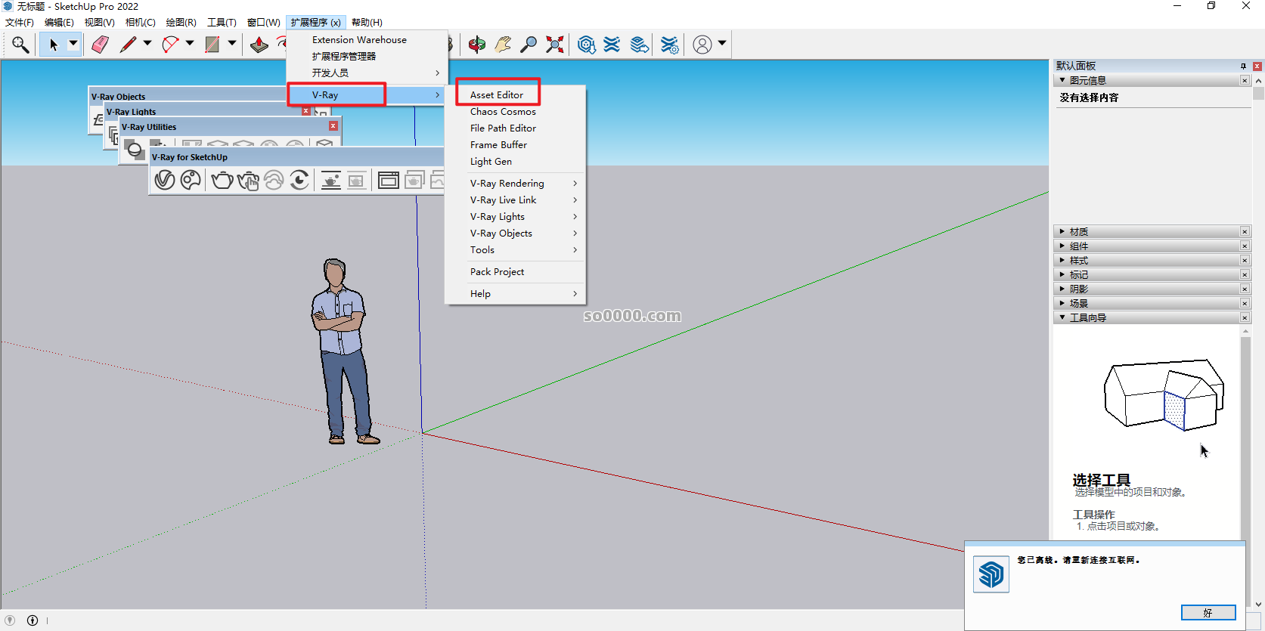Close the V-Ray Utilities toolbar
Screen dimensions: 1265x631
[x=333, y=126]
